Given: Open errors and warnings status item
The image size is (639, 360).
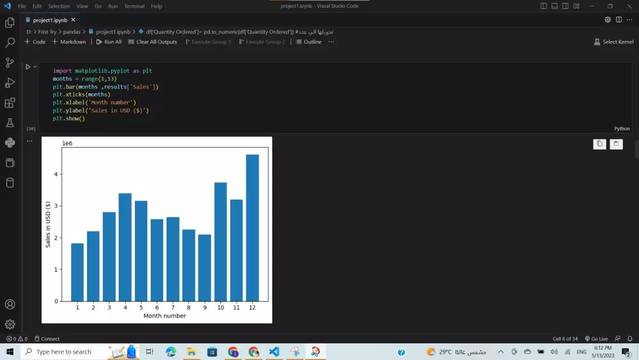Looking at the screenshot, I should point(17,339).
